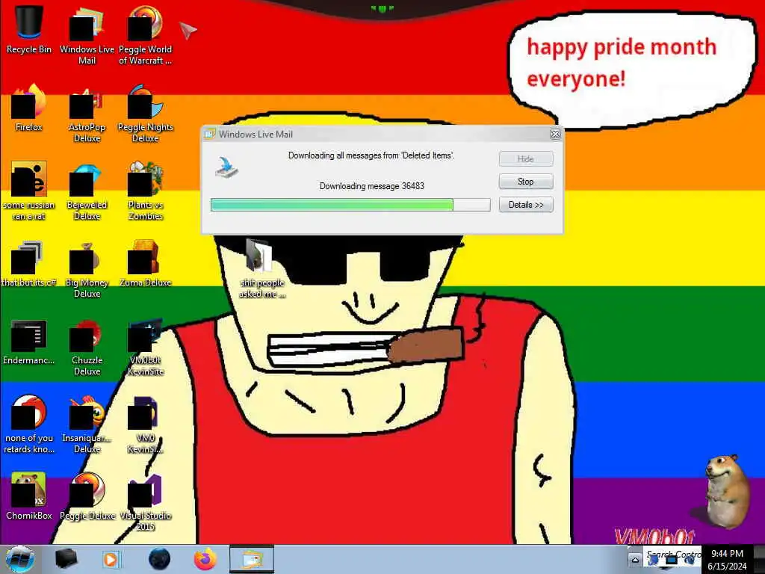
Task: Open Firefox from the taskbar
Action: [205, 559]
